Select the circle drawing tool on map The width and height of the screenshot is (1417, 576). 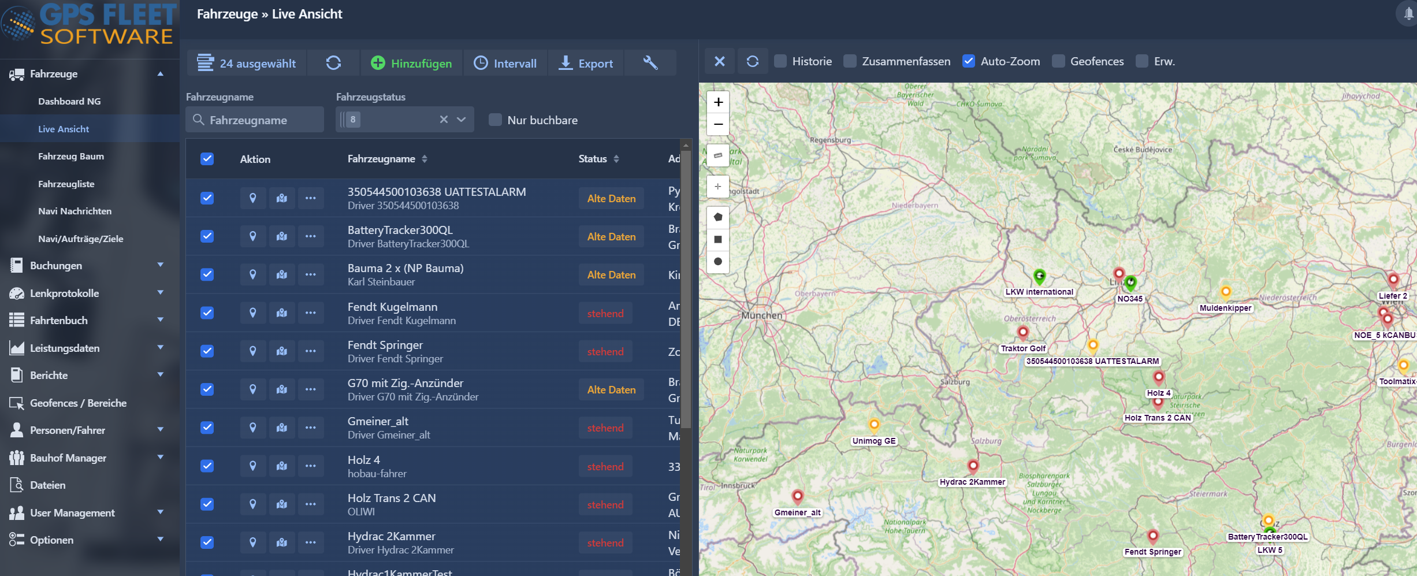pos(718,262)
